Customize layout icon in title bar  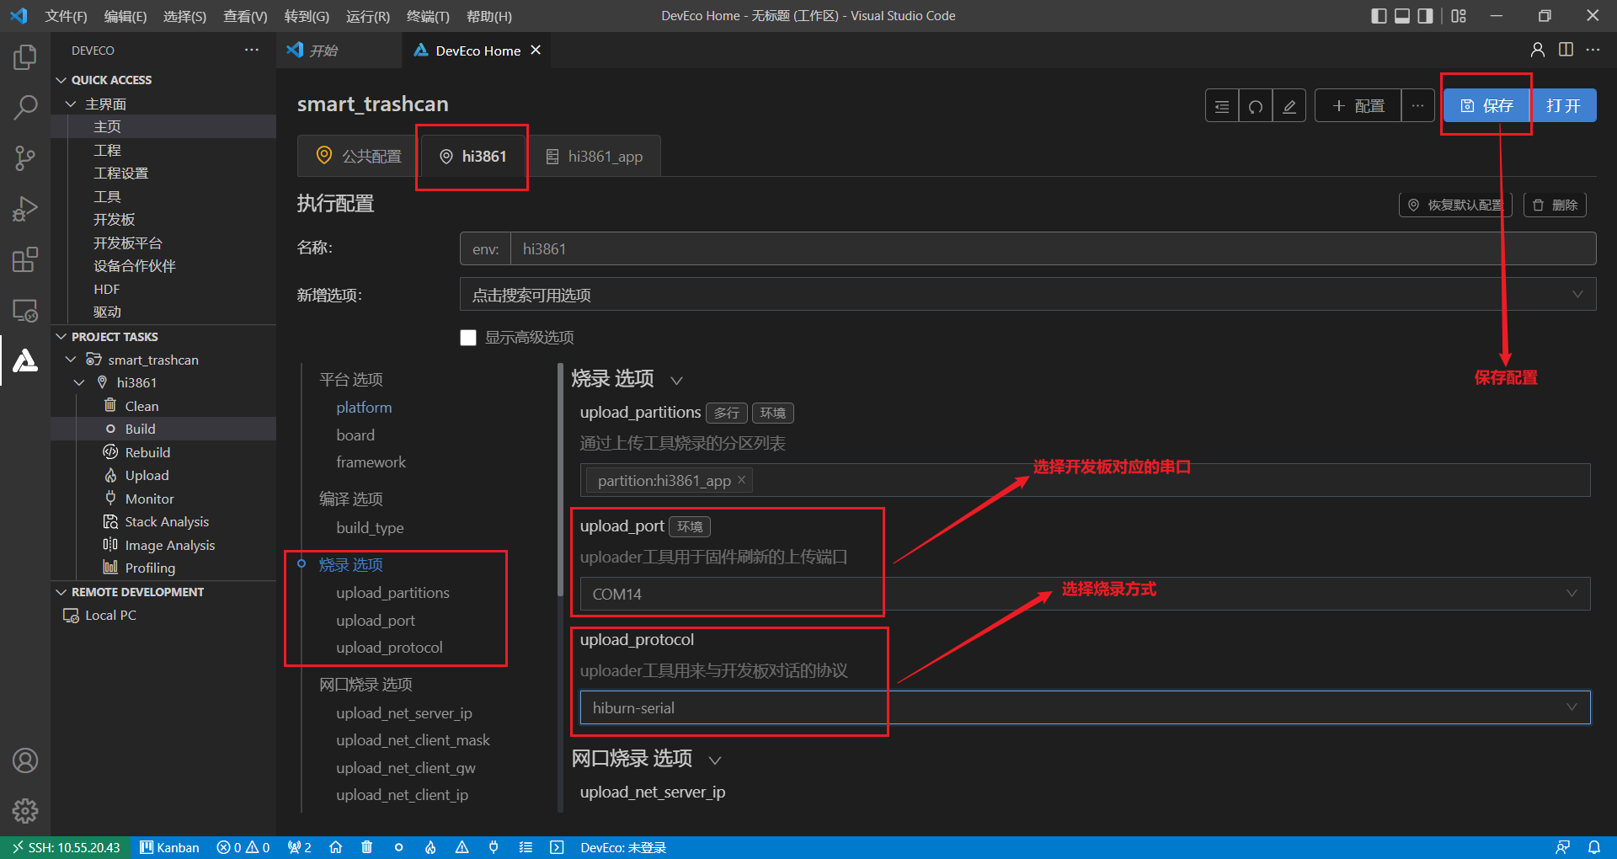click(1459, 16)
